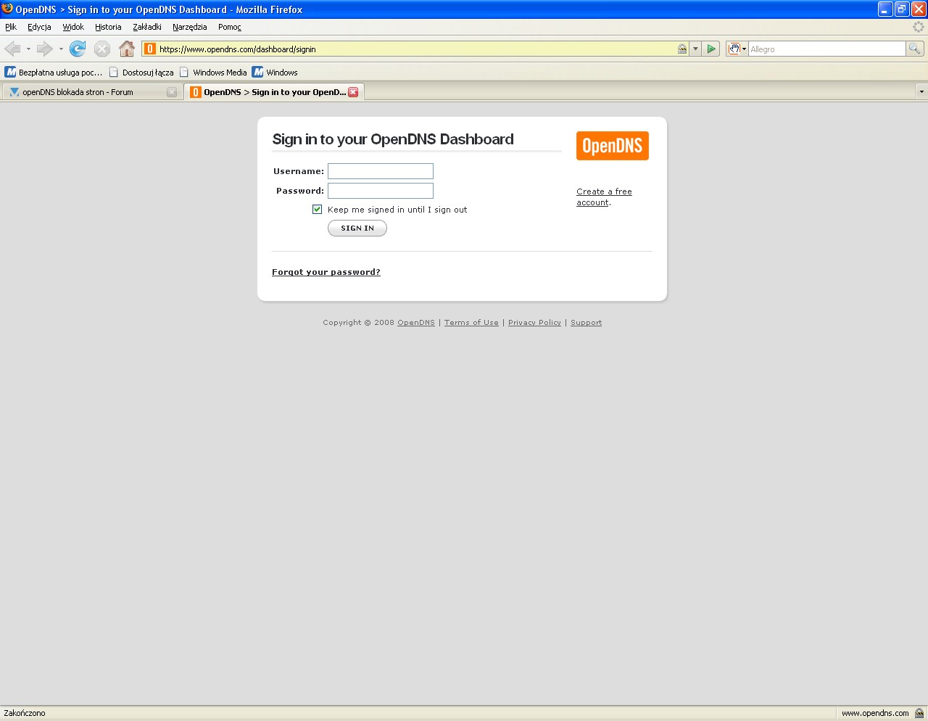The image size is (928, 721).
Task: Click the Firefox activity throbber icon
Action: coord(919,27)
